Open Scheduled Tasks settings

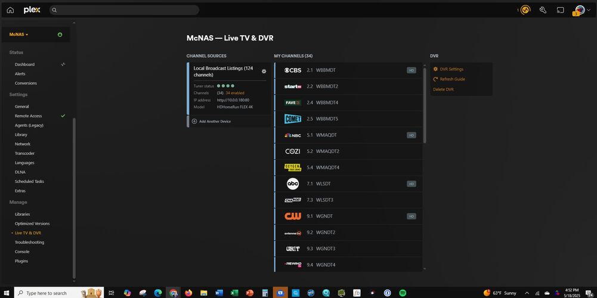pos(29,182)
